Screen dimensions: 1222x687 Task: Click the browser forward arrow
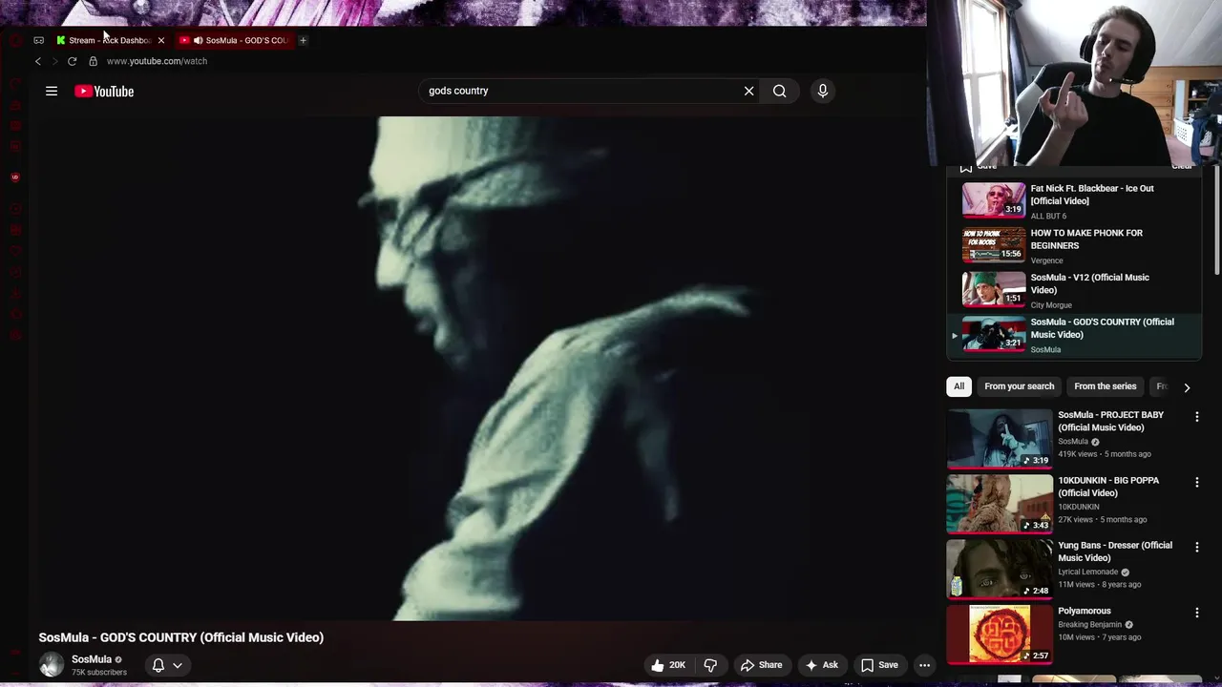point(54,61)
